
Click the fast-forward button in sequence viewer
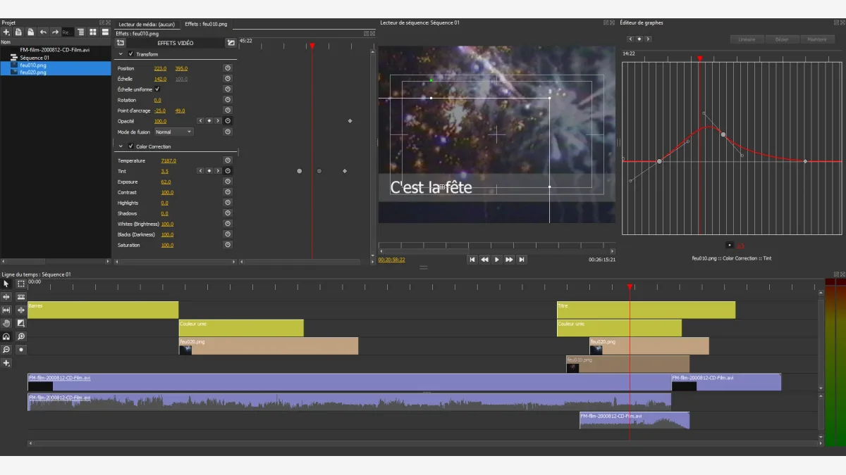click(509, 260)
